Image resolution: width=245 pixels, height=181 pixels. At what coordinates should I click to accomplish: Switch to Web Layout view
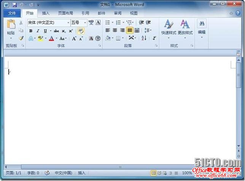click(x=165, y=173)
